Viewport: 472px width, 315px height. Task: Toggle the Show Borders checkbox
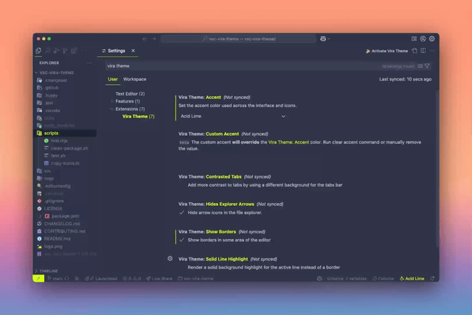tap(181, 240)
